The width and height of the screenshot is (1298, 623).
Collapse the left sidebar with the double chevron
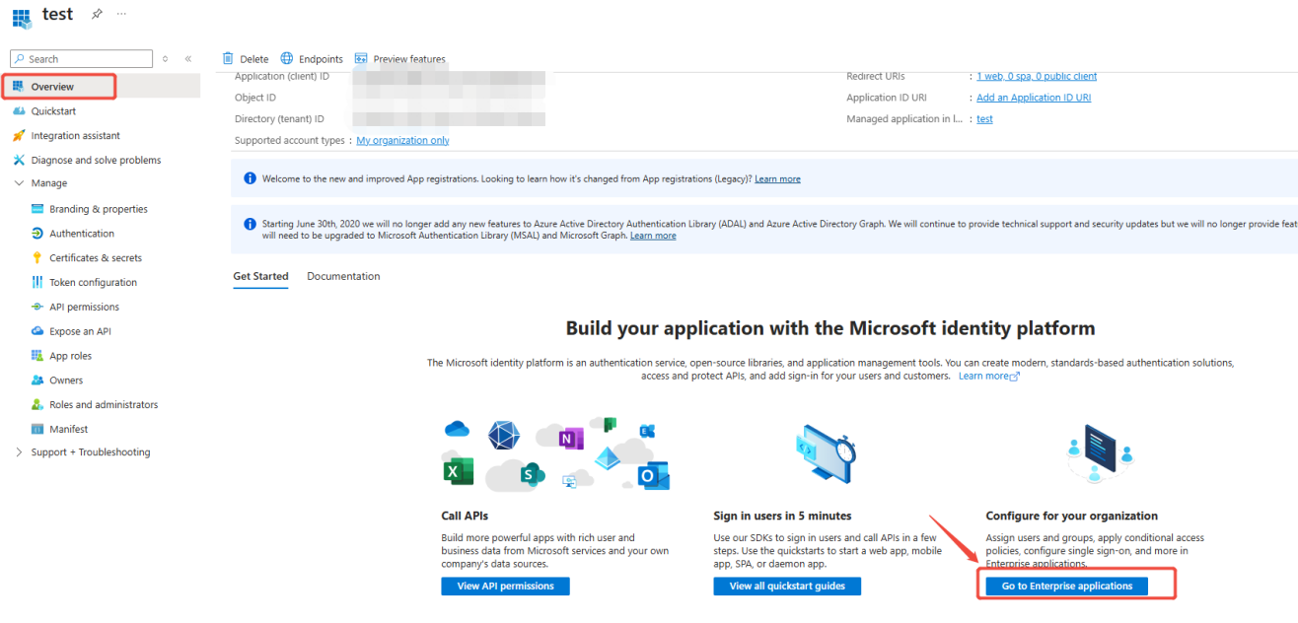[x=187, y=58]
